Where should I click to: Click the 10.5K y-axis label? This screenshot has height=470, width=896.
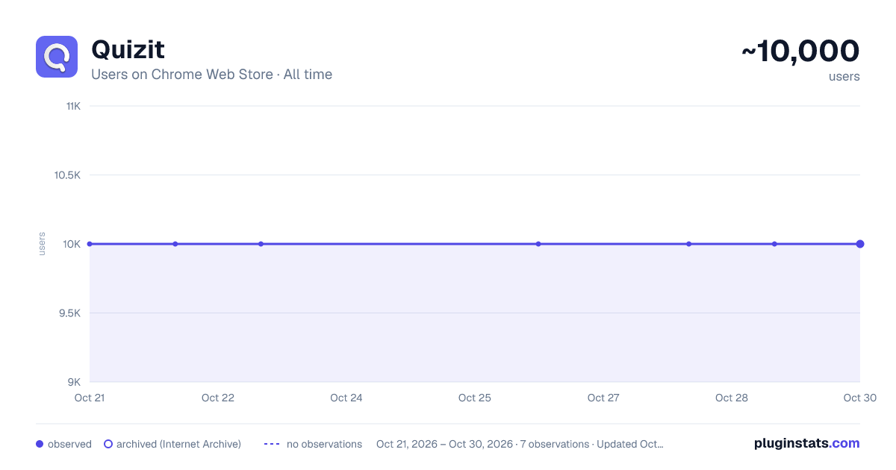67,175
